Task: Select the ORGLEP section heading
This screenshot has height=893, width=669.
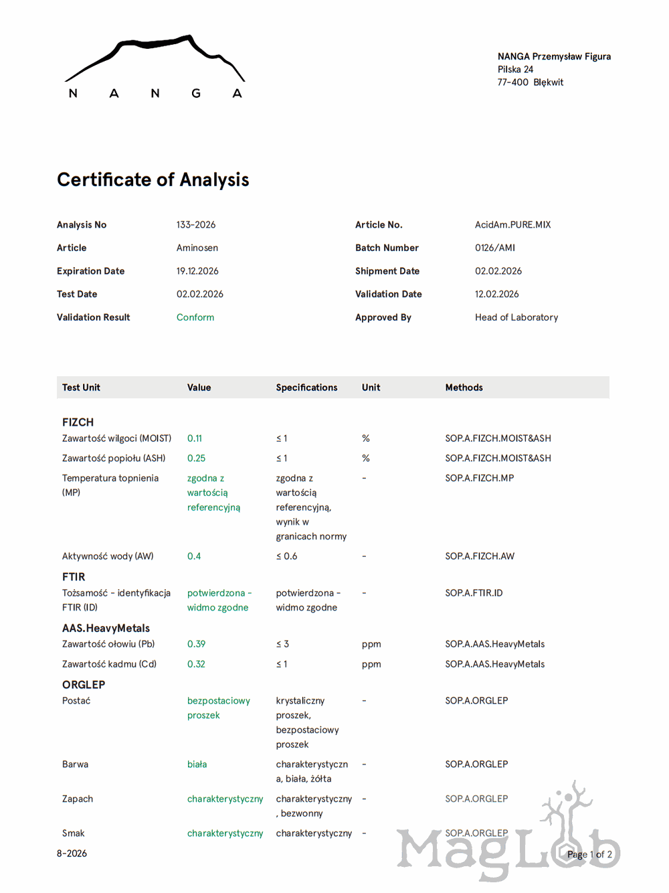Action: 84,685
